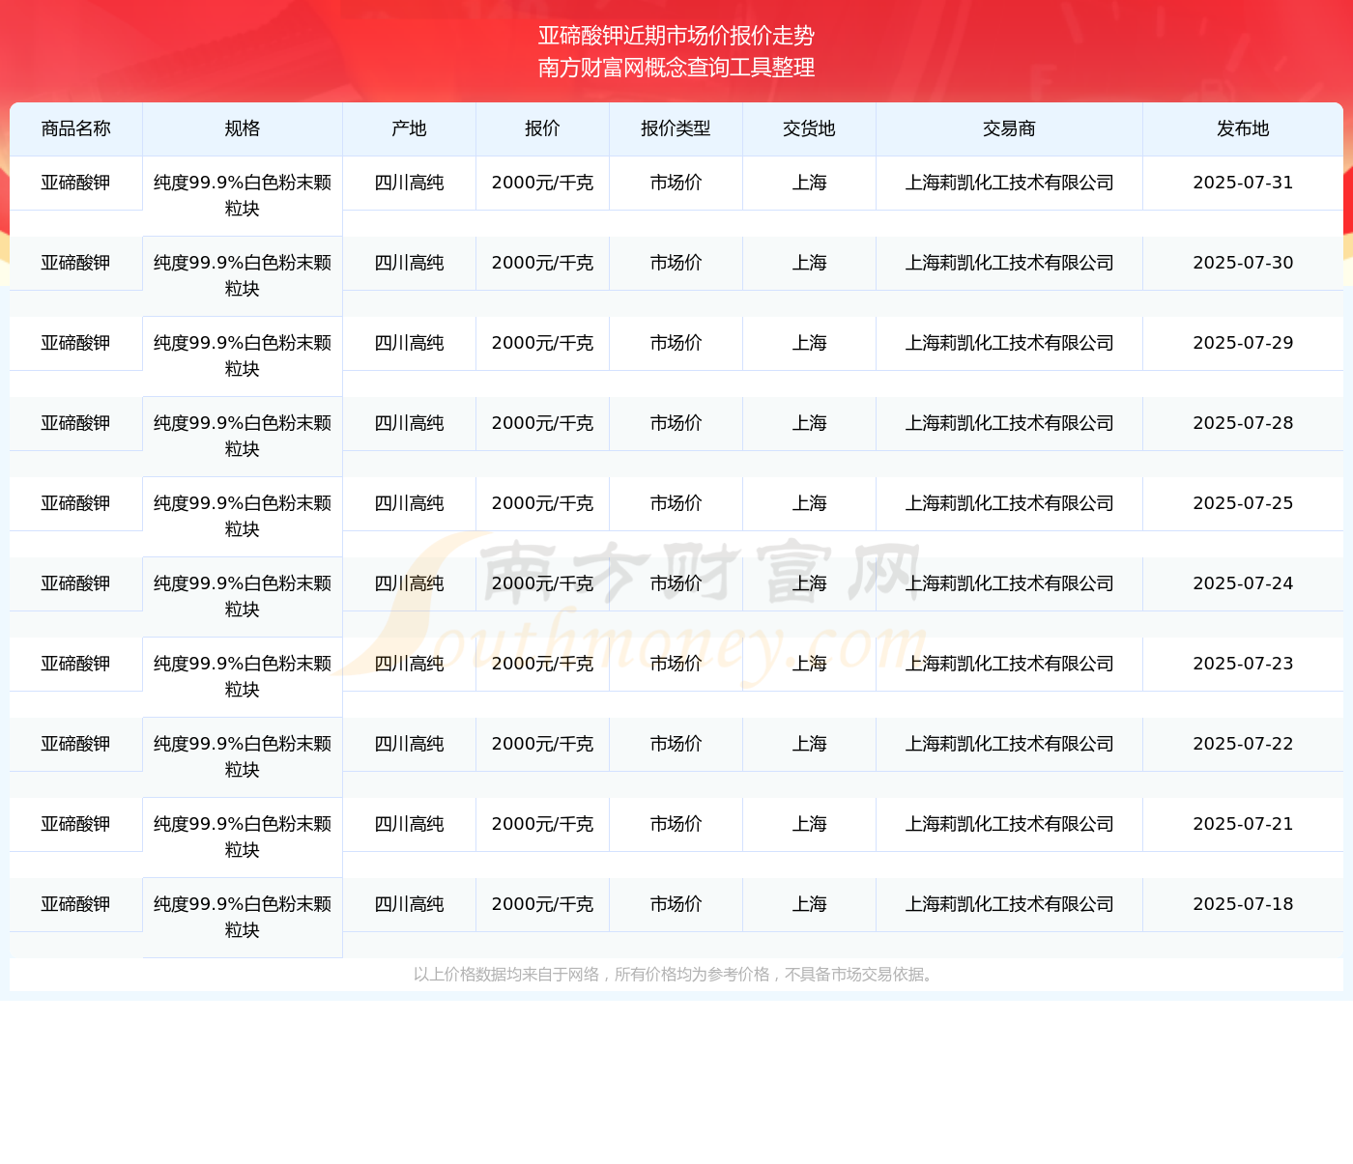Select the date cell 2025-07-22
Viewport: 1353px width, 1164px height.
1243,744
